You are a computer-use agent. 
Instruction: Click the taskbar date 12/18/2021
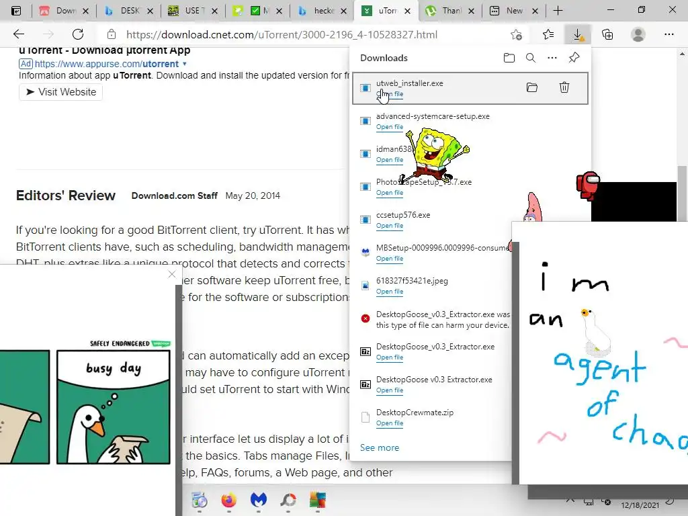coord(640,505)
